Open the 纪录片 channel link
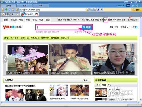This screenshot has height=107, width=142. click(x=70, y=20)
